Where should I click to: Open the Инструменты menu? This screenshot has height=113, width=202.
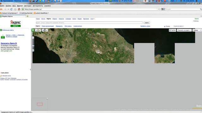coord(38,6)
